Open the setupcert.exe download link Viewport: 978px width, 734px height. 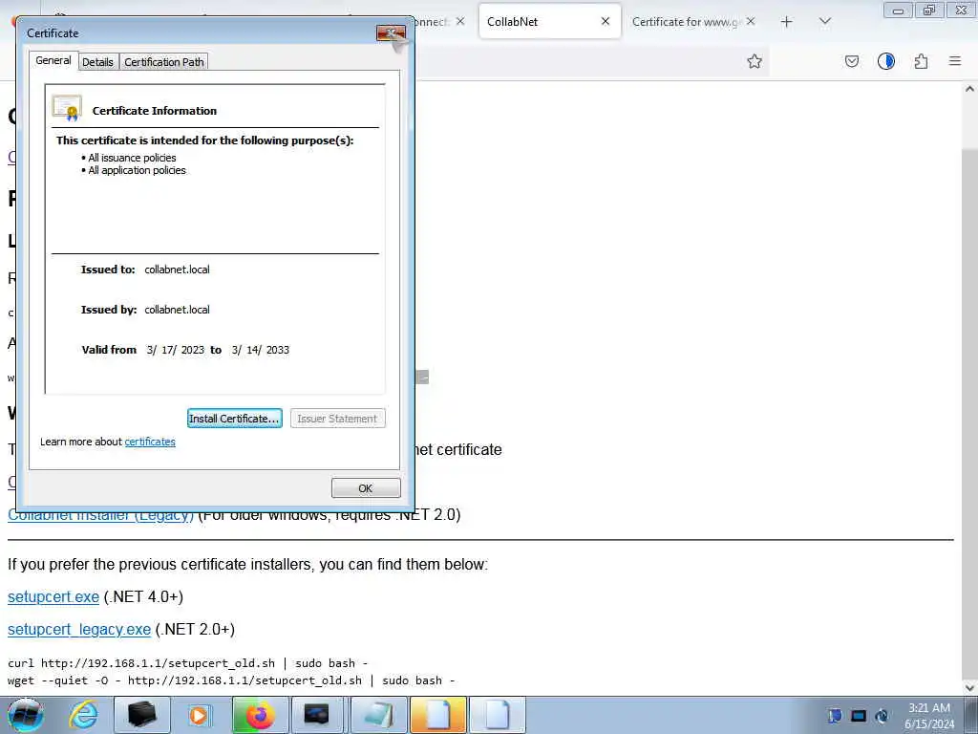[53, 596]
